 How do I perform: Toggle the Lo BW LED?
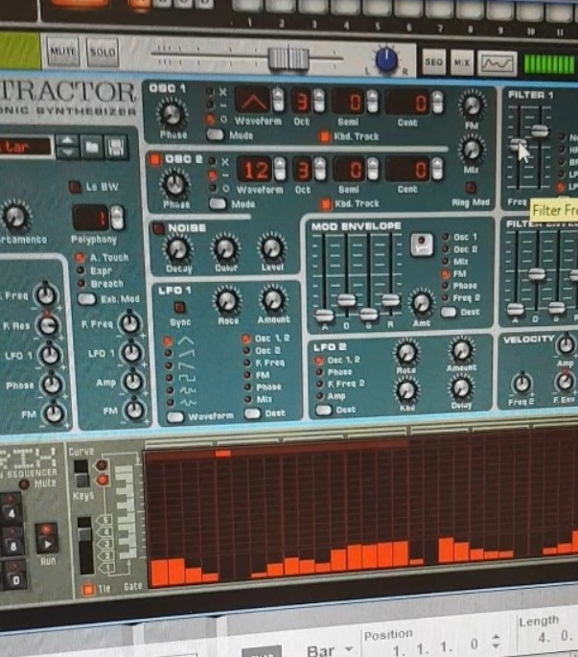click(x=75, y=187)
